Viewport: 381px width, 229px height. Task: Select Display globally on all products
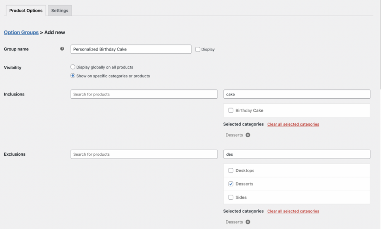click(x=72, y=67)
